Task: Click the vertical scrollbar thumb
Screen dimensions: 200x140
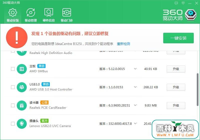Action: point(197,89)
